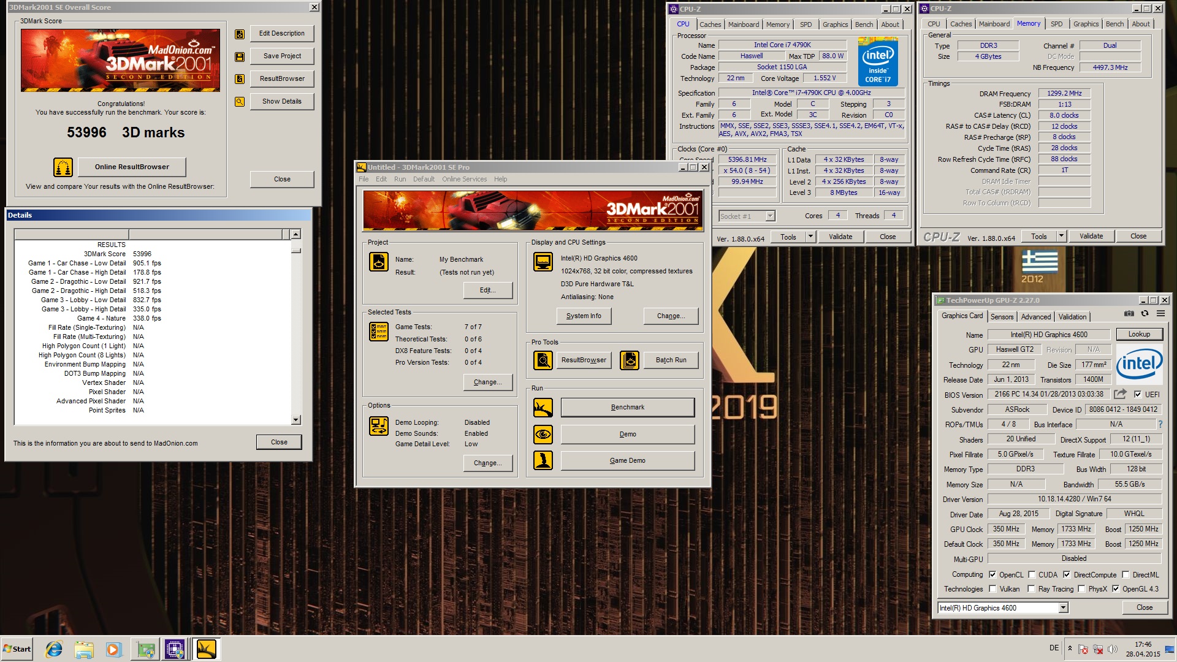Click the Details list scroll up arrow
Screen dimensions: 1177x662
(x=296, y=234)
